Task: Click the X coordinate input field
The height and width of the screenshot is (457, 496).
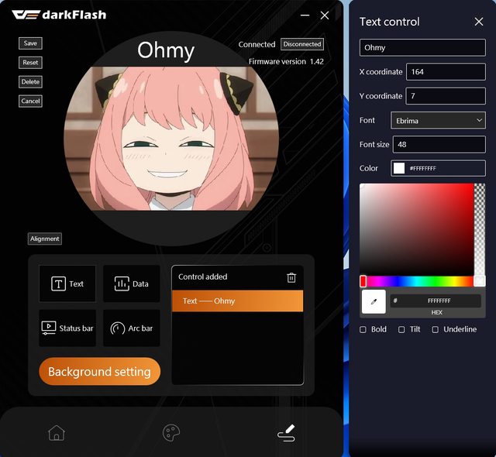Action: click(446, 72)
